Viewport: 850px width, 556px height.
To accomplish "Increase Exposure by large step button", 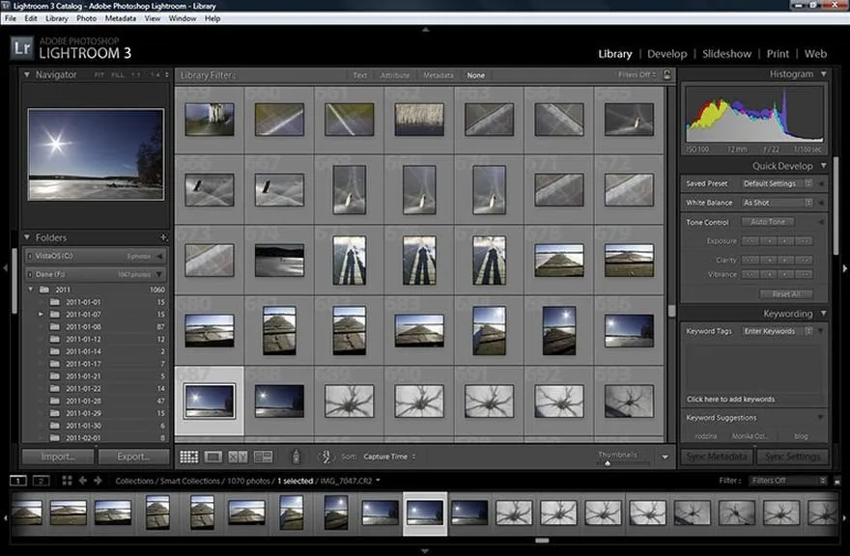I will pyautogui.click(x=805, y=240).
